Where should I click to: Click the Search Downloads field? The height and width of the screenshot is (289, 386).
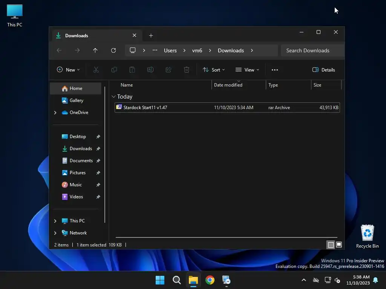point(312,50)
